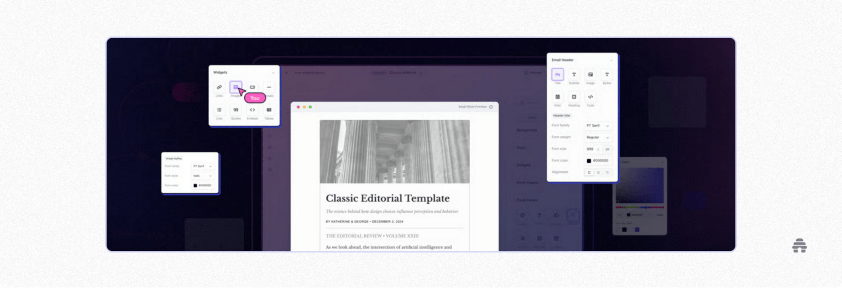Choose the black recently used swatch
Screen dimensions: 842x288
[x=624, y=230]
